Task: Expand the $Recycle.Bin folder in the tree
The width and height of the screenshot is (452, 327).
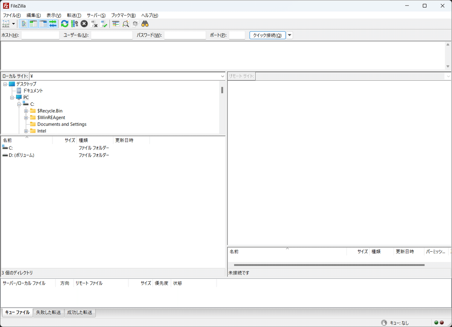Action: [x=26, y=110]
